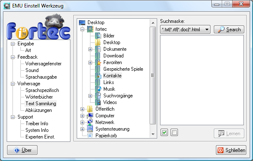
Task: Open the Sound settings page
Action: click(x=32, y=70)
